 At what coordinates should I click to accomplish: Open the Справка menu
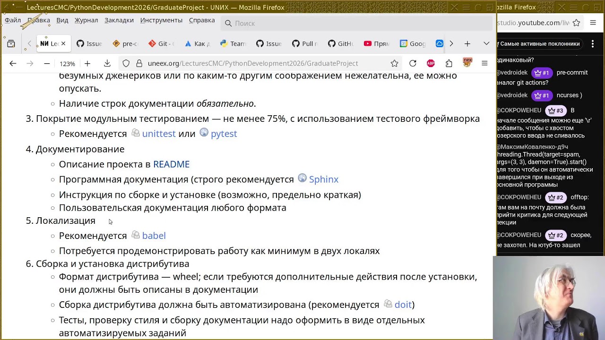[202, 20]
